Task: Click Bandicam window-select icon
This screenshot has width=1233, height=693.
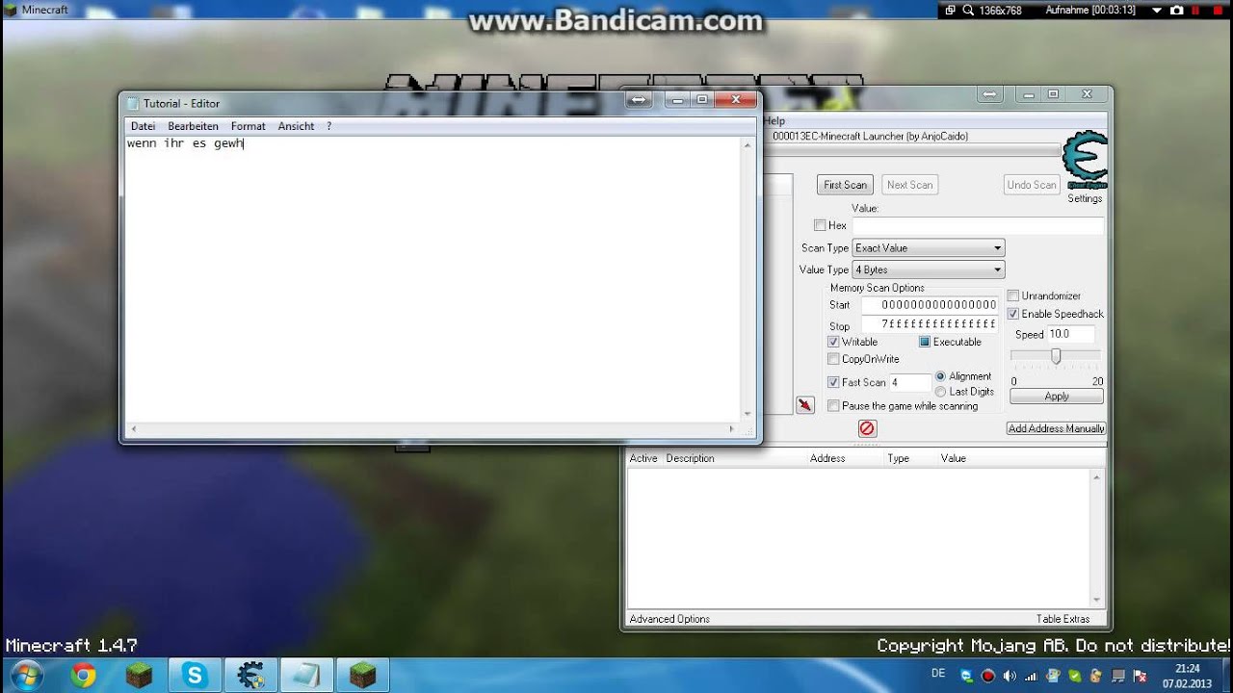Action: pyautogui.click(x=950, y=10)
